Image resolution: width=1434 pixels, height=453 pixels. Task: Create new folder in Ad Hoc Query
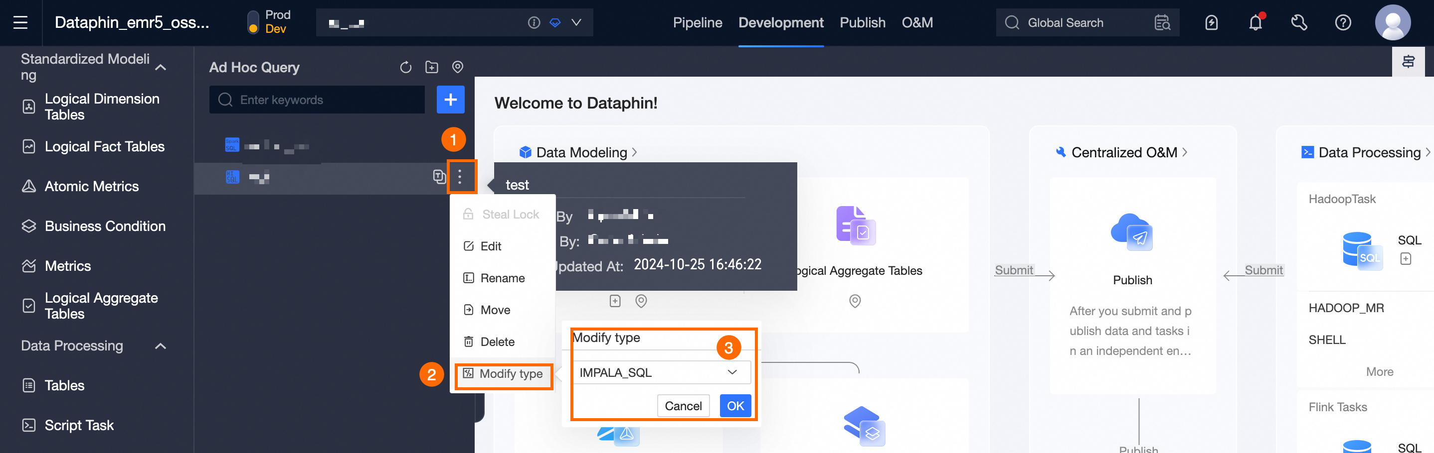pos(431,67)
